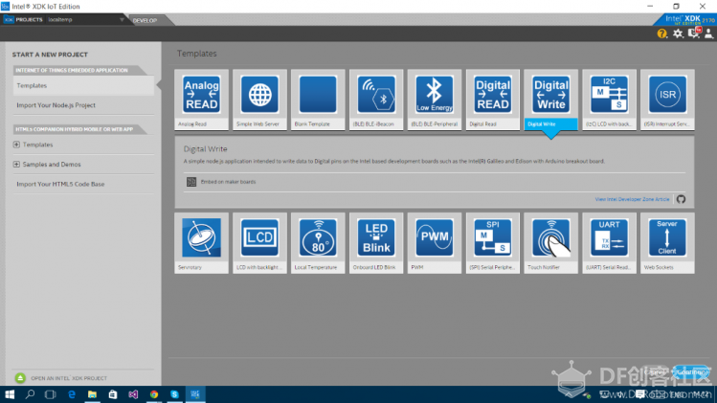Image resolution: width=717 pixels, height=403 pixels.
Task: Open Task View on the taskbar
Action: (51, 394)
